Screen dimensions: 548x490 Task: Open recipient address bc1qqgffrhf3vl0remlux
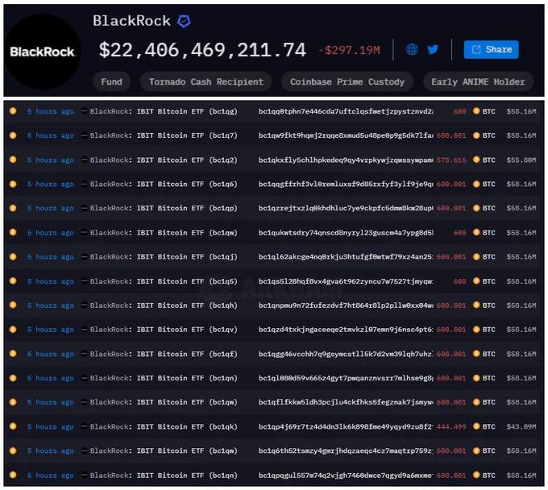point(346,185)
